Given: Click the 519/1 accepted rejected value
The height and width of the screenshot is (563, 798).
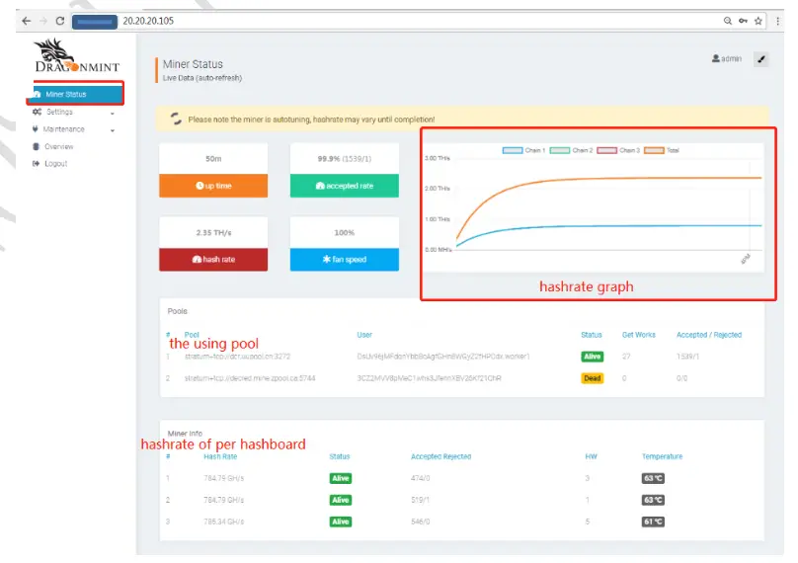Looking at the screenshot, I should coord(420,500).
